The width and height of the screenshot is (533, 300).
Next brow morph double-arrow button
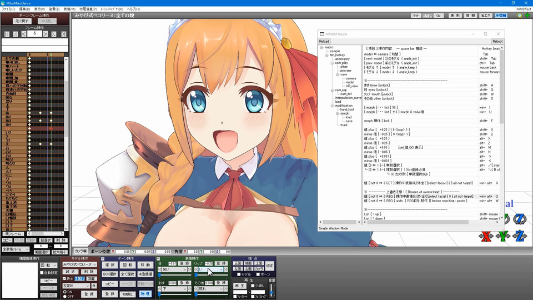click(x=190, y=289)
